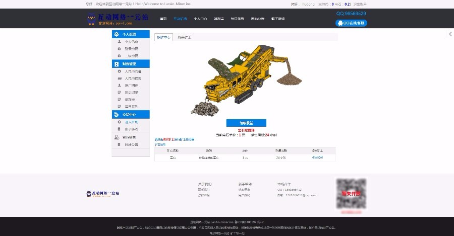Click the gear icon beside 个人设置
Screen dimensions: 454x236
pos(117,34)
